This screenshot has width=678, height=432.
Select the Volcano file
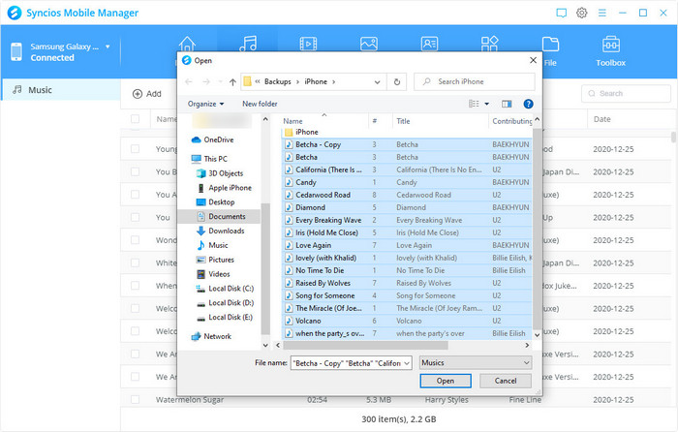point(308,321)
